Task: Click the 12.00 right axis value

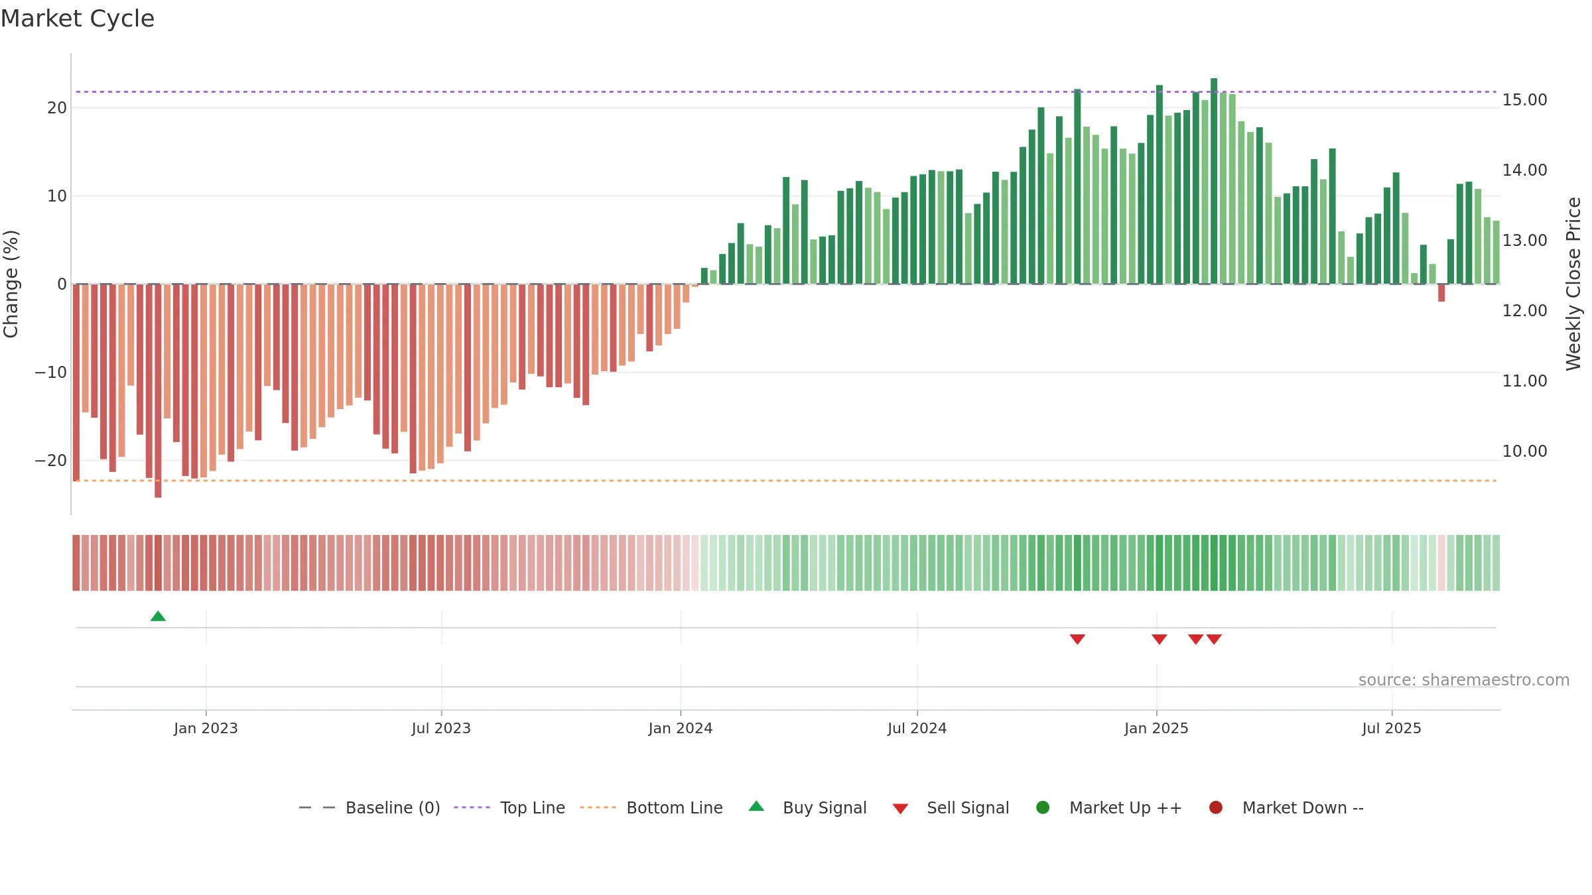Action: (x=1524, y=311)
